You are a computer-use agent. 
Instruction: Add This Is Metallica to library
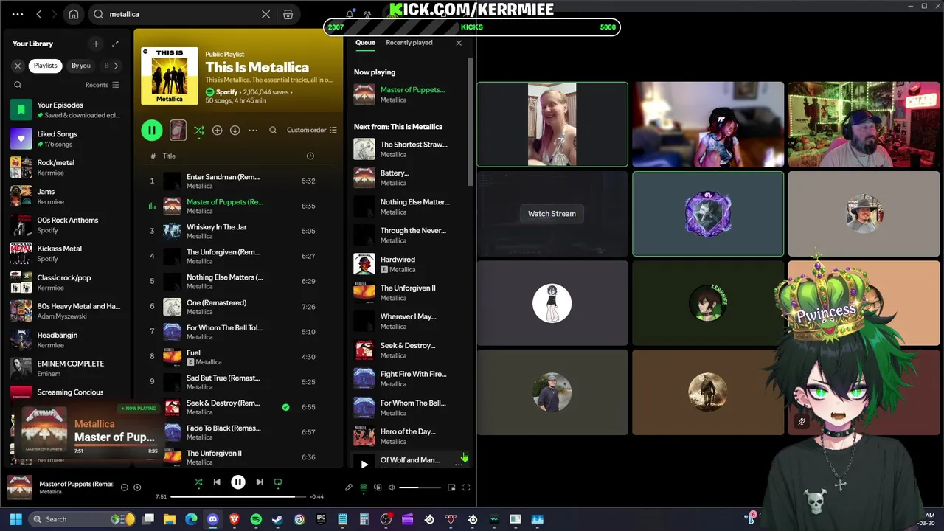pos(217,130)
